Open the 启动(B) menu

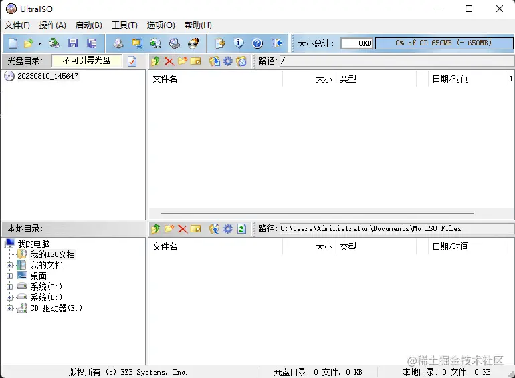pyautogui.click(x=89, y=25)
